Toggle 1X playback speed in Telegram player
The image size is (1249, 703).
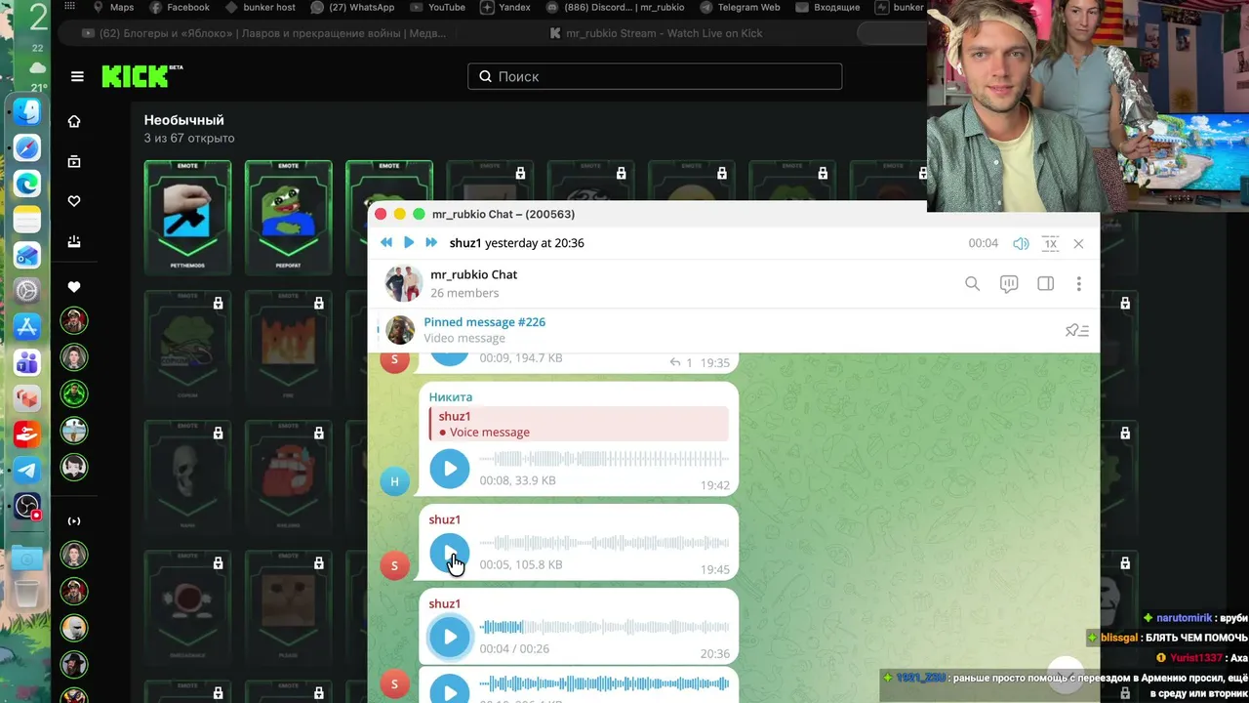[1050, 244]
